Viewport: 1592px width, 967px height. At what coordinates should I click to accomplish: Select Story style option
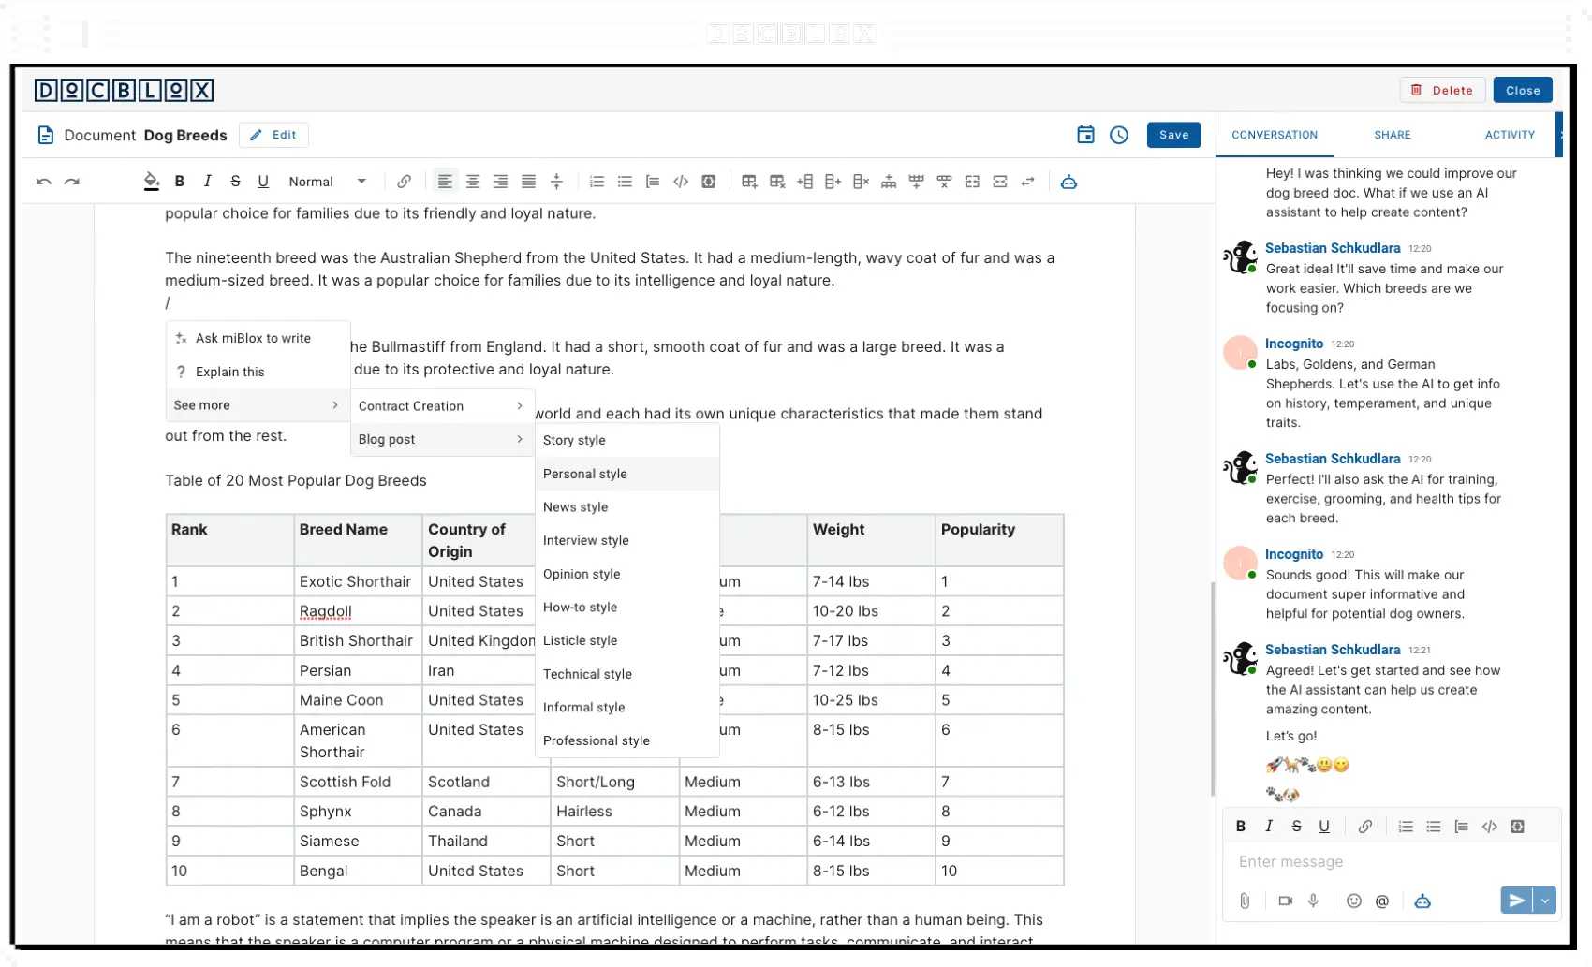pyautogui.click(x=627, y=440)
